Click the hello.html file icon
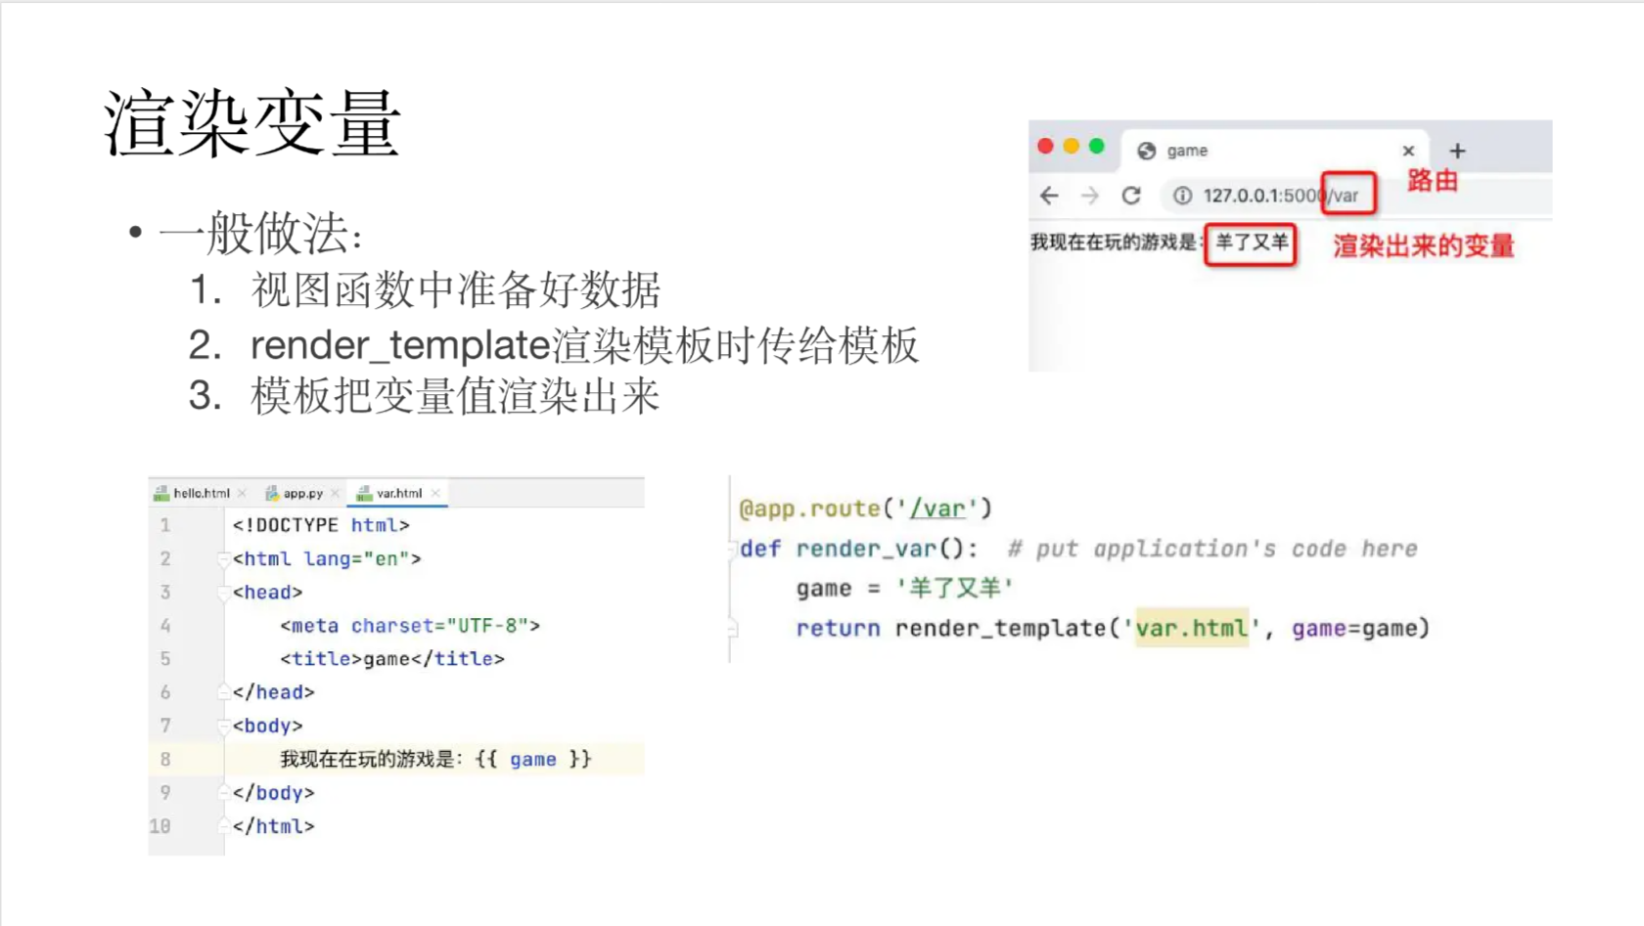 [x=161, y=493]
